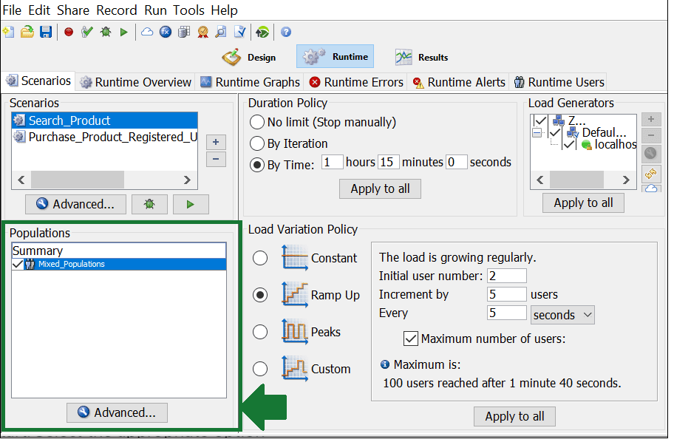Click the right arrow of Scenarios scrollbar
The image size is (674, 442).
pos(187,180)
